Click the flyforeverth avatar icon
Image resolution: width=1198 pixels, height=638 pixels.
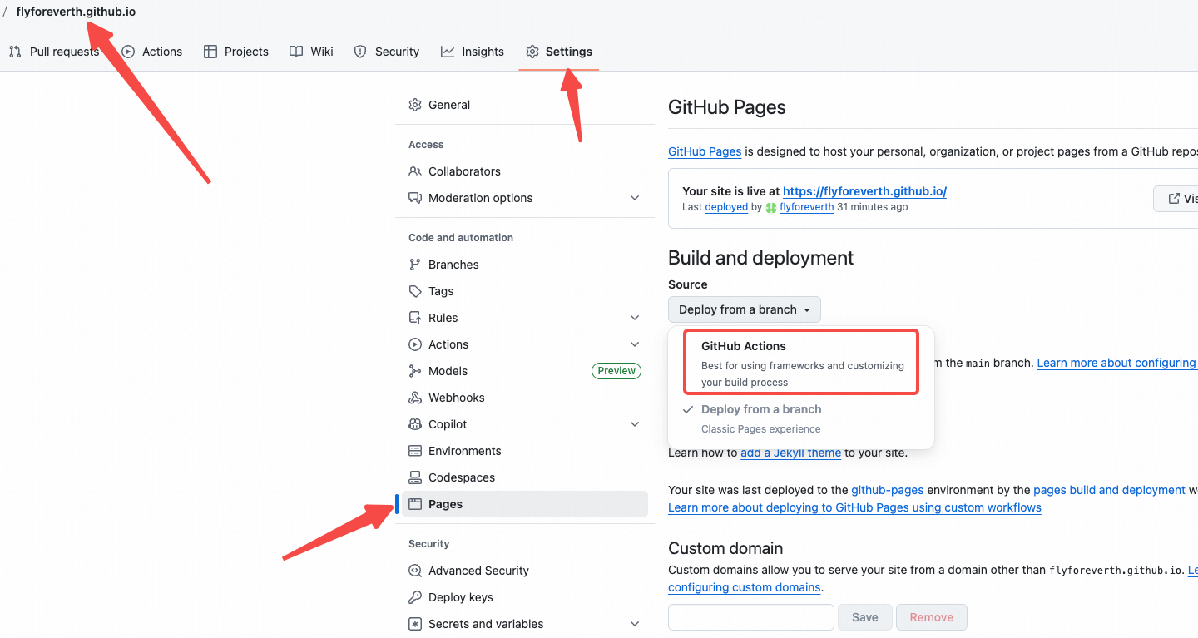point(771,207)
